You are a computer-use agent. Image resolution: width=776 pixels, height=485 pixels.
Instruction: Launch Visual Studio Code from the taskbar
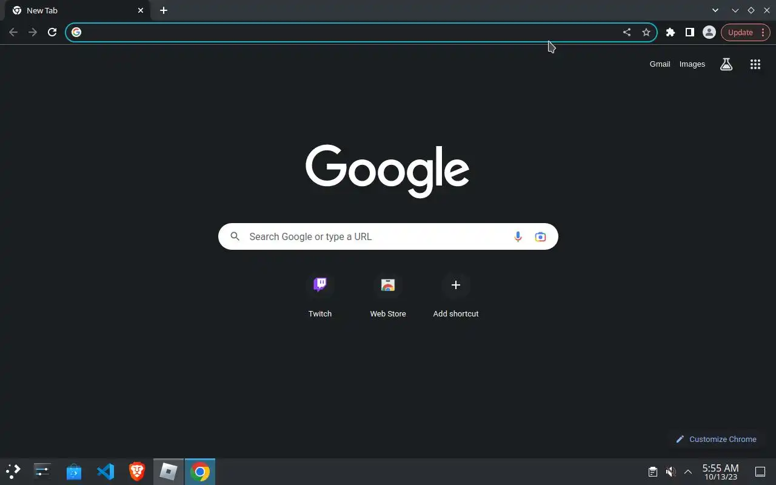105,471
